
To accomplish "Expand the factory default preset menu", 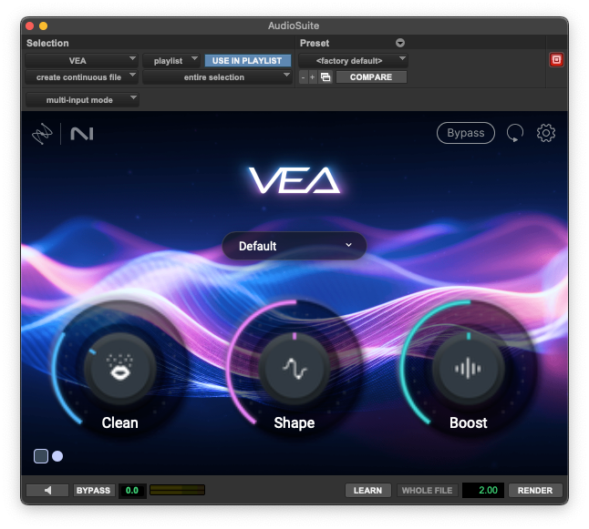I will pos(353,61).
